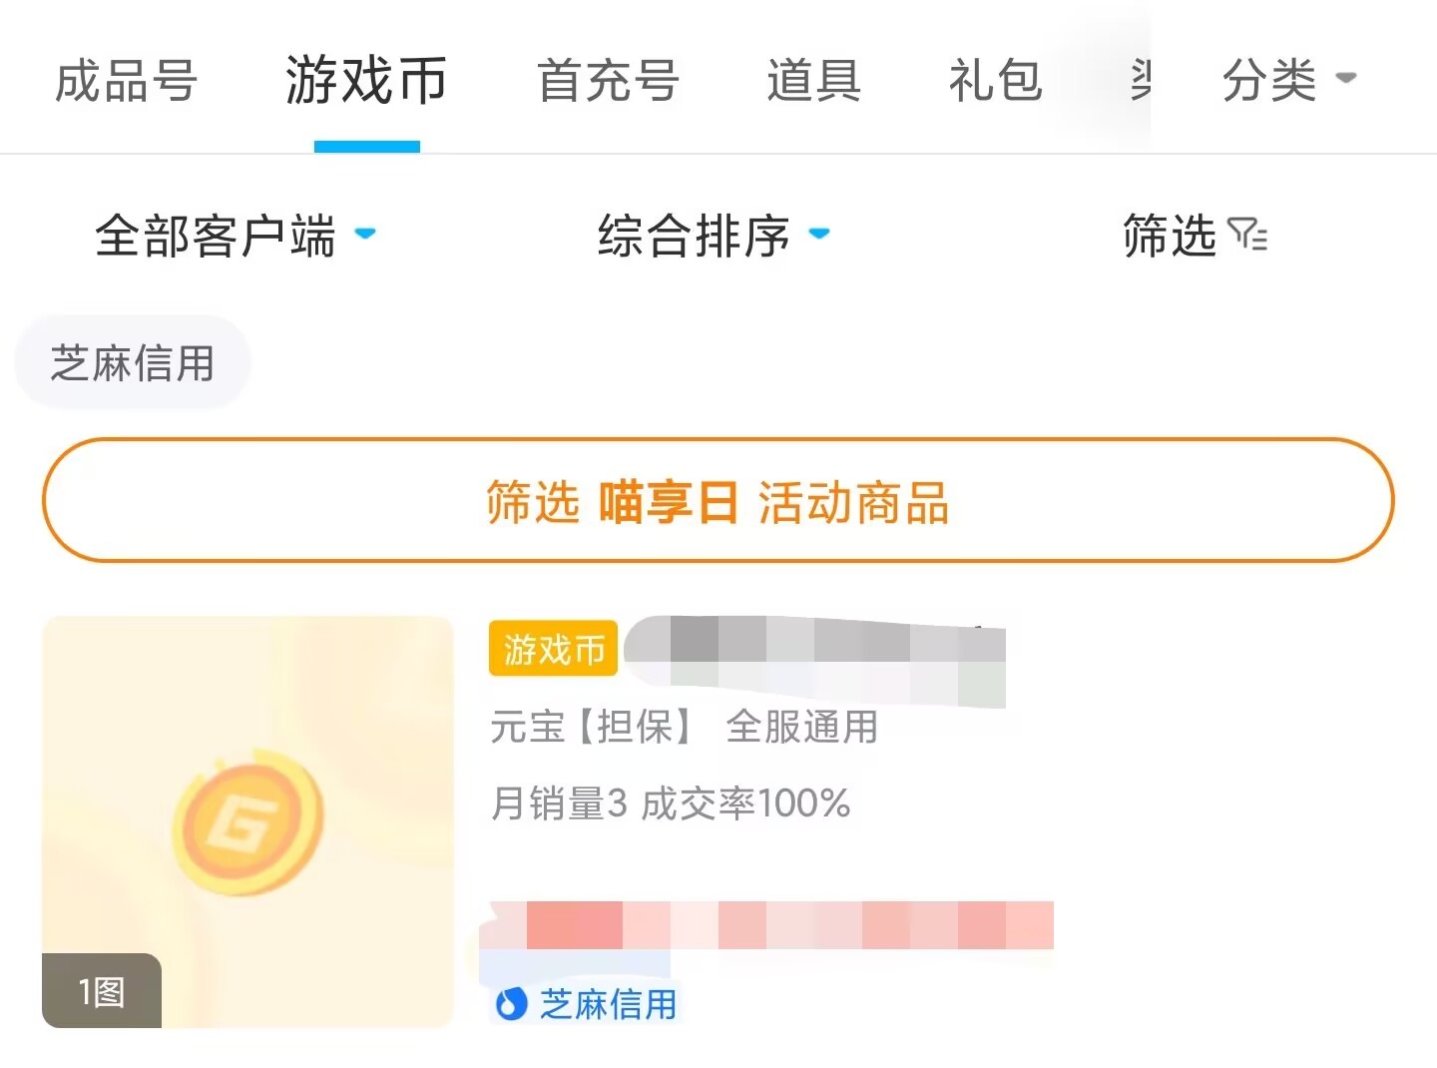
Task: Open the 全部客户端 client dropdown
Action: pyautogui.click(x=234, y=236)
